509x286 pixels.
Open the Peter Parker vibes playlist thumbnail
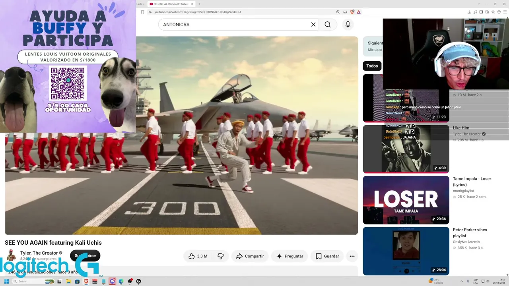[406, 251]
